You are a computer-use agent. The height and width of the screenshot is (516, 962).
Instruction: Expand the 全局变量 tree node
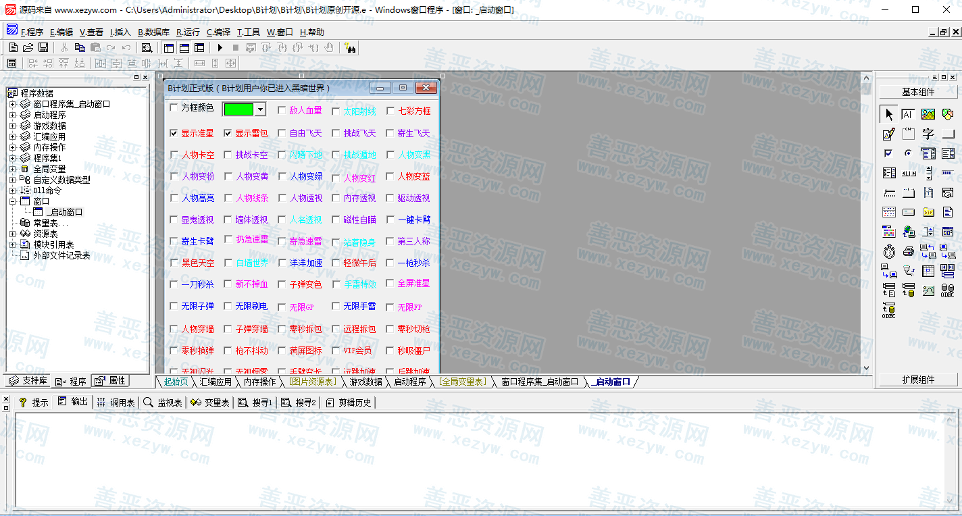(x=12, y=169)
